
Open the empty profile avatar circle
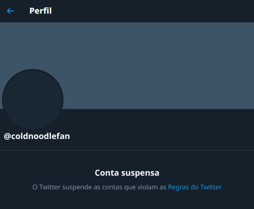(x=33, y=99)
